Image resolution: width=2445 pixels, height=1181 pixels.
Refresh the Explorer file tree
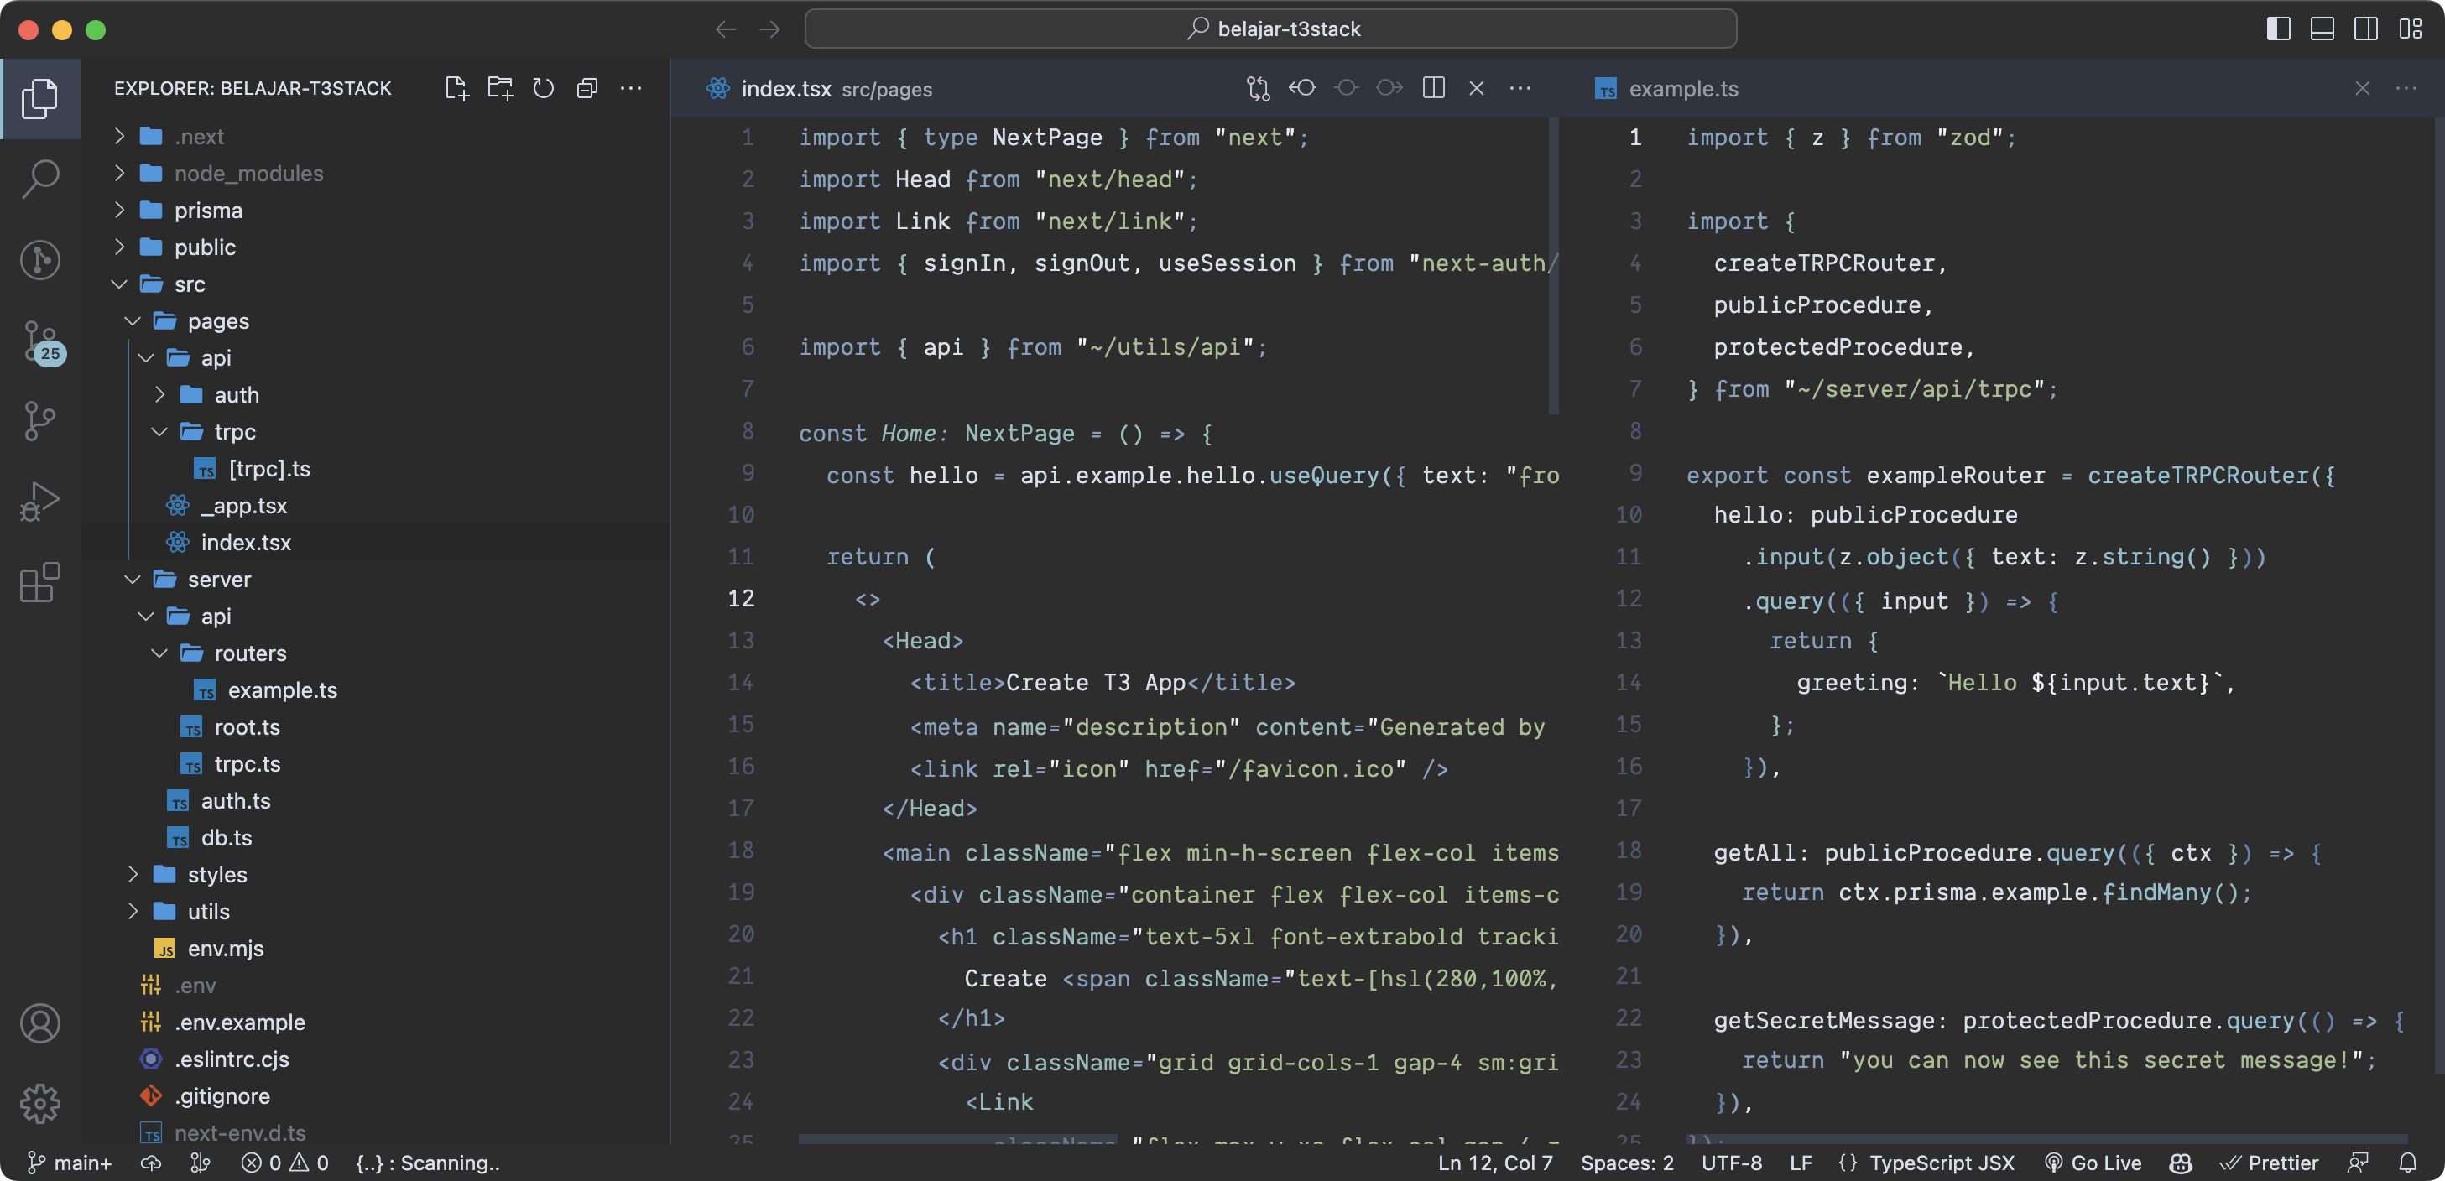click(543, 88)
